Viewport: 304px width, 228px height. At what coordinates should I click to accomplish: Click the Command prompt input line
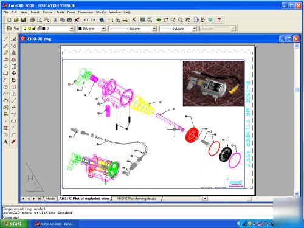tap(138, 218)
